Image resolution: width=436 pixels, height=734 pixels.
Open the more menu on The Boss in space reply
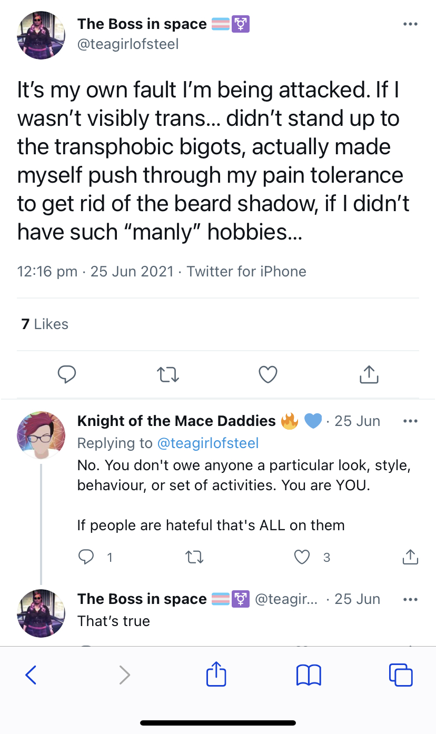tap(410, 599)
